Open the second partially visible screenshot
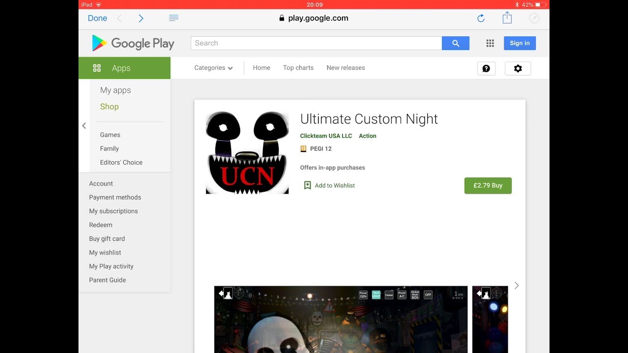Viewport: 628px width, 353px height. pos(490,319)
